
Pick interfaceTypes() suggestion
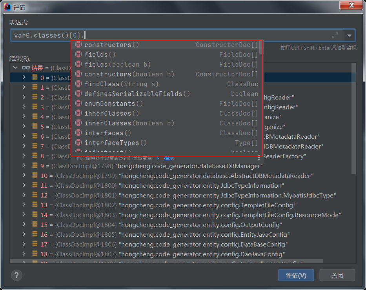pos(167,143)
